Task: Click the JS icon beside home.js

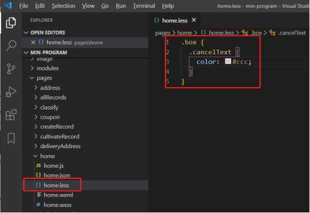Action: pos(39,165)
